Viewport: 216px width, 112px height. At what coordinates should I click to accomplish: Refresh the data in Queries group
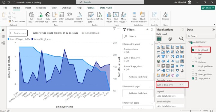[x=99, y=16]
